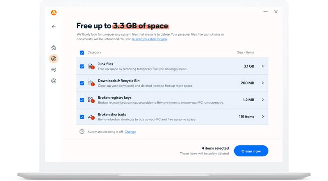Expand the Broken registry keys chevron
The height and width of the screenshot is (181, 328).
point(263,100)
